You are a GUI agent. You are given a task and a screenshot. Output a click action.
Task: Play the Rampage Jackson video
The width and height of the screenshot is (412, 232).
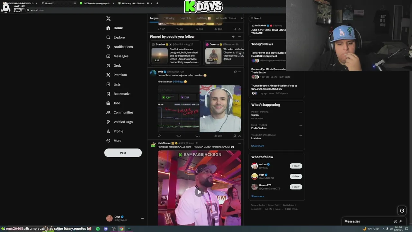pyautogui.click(x=199, y=192)
